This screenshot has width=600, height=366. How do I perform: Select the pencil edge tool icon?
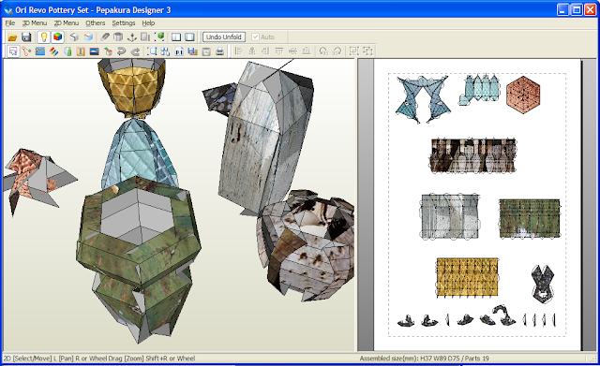(x=105, y=37)
